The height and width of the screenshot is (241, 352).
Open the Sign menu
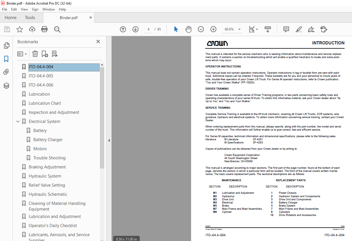coord(35,9)
